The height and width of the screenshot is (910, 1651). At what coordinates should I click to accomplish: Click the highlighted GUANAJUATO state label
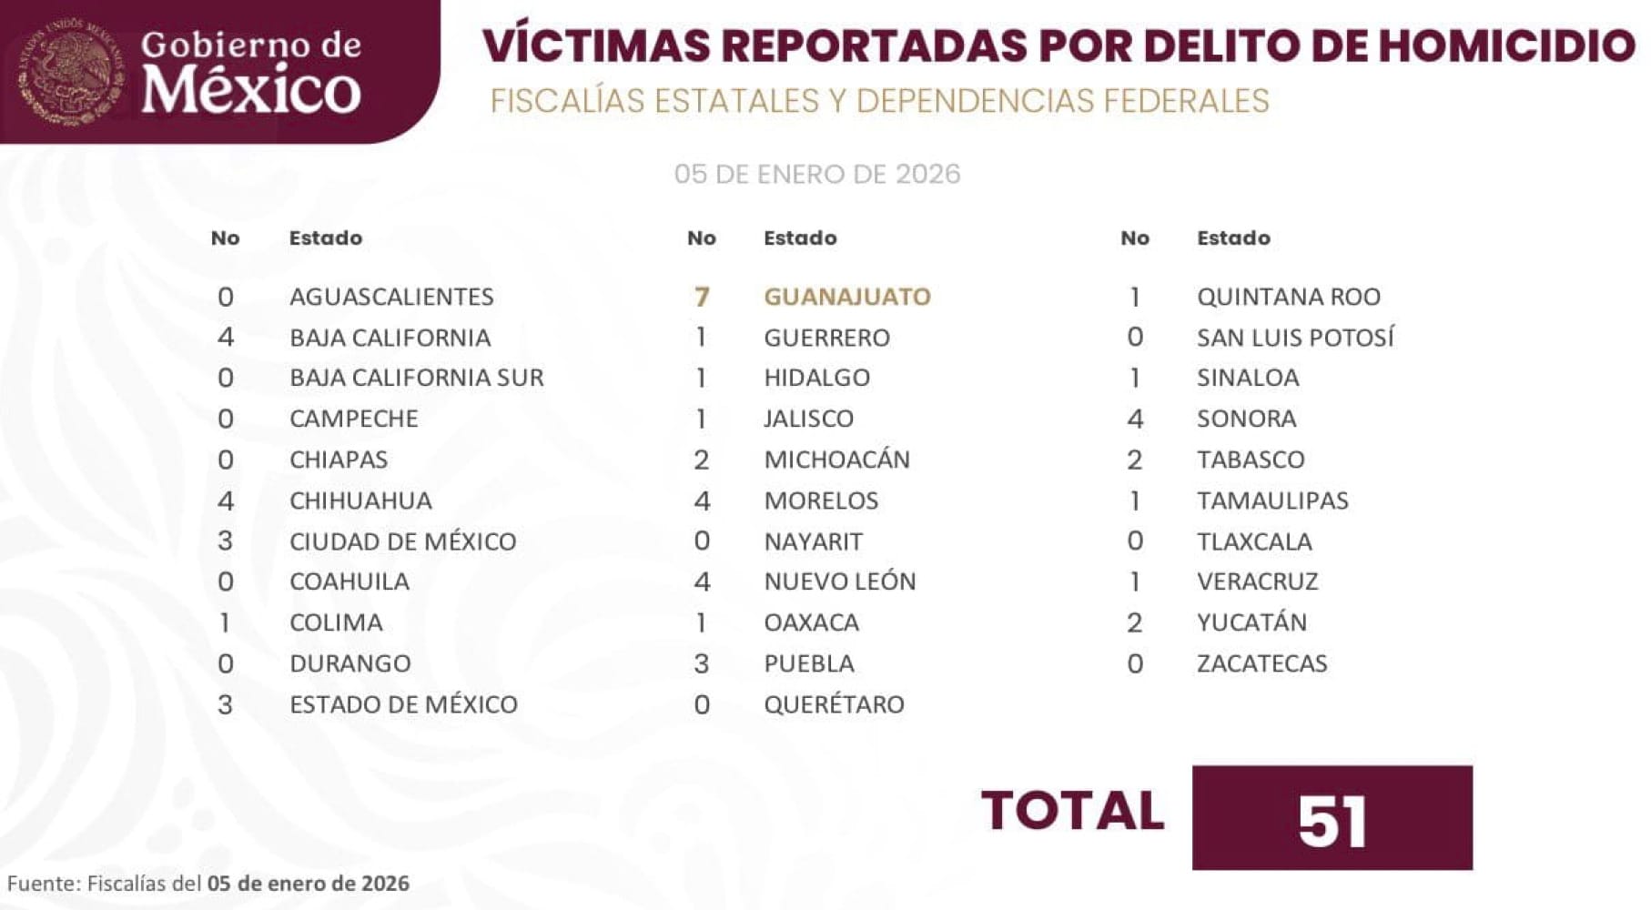click(x=846, y=297)
